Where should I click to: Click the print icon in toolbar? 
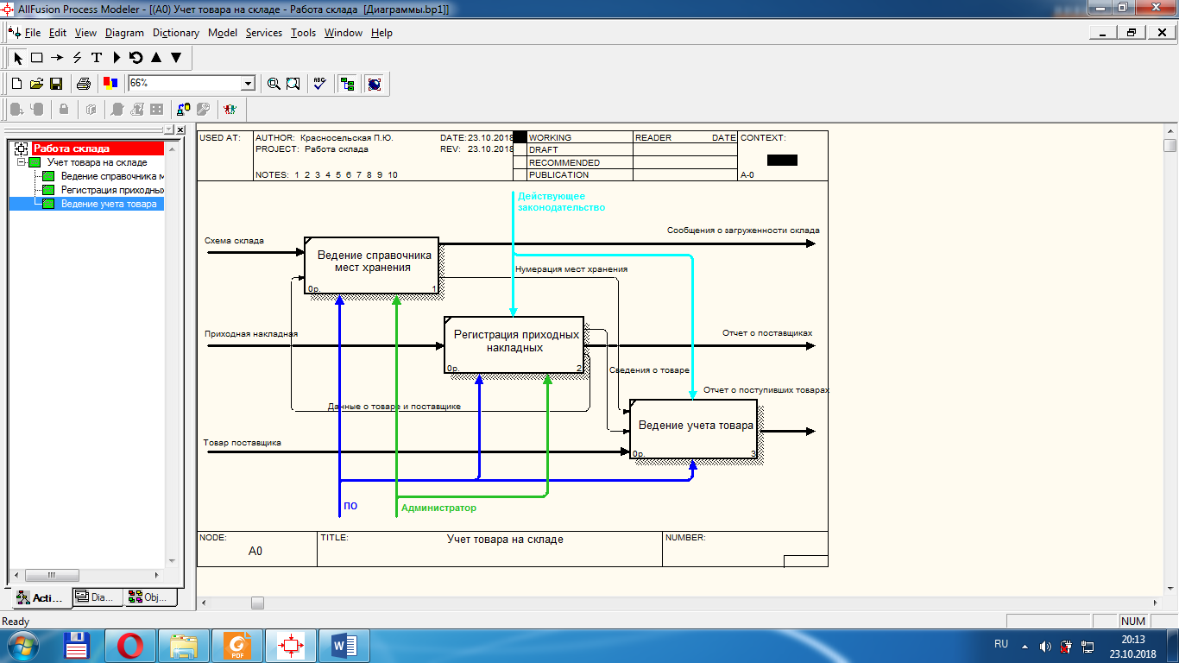pos(84,84)
